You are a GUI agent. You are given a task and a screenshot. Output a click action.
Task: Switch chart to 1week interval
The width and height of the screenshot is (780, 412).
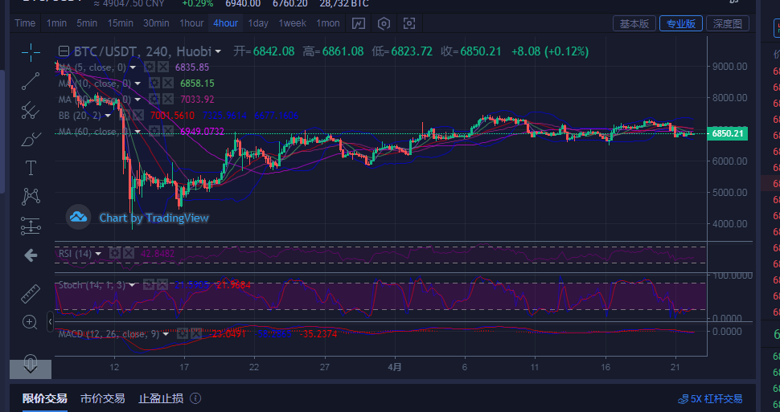292,23
